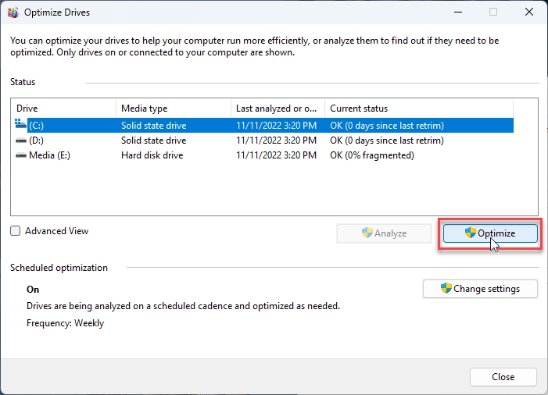
Task: Click the Optimize button
Action: click(x=490, y=233)
